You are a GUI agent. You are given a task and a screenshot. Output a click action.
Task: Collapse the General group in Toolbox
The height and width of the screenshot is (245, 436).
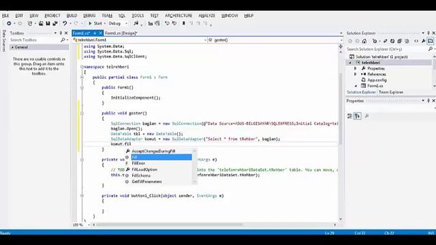click(x=12, y=48)
